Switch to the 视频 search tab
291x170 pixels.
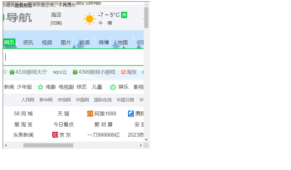click(47, 43)
